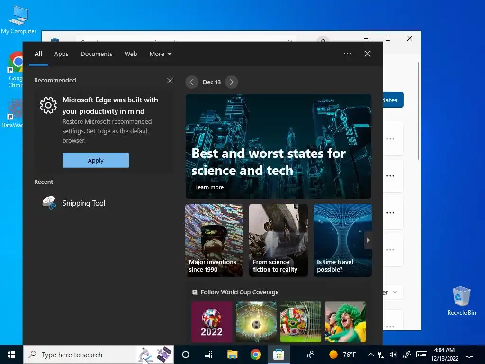Switch to the Web search tab
Screen dimensions: 485x364
click(131, 54)
